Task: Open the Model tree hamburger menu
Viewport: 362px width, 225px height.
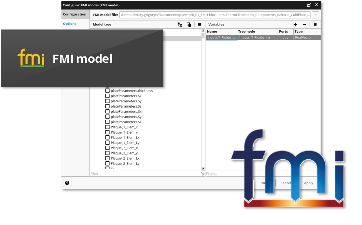Action: (200, 25)
